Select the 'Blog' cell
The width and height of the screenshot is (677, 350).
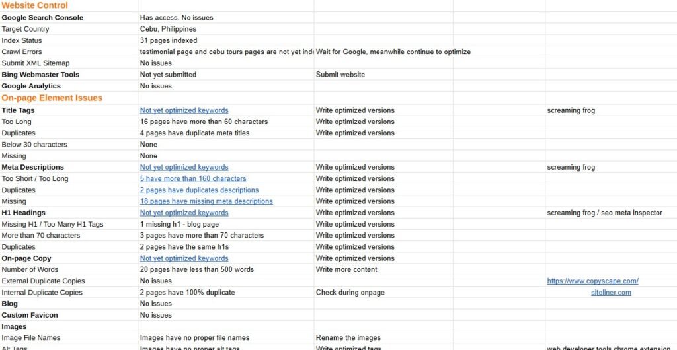(x=69, y=304)
